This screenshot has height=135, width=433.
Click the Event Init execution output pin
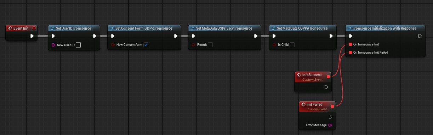pos(32,36)
